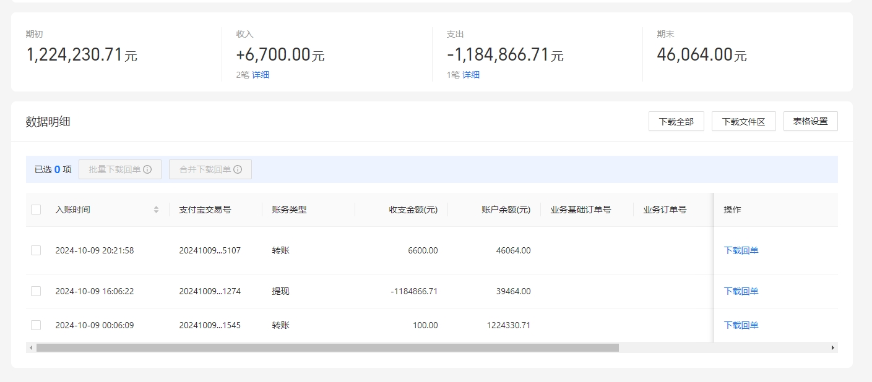Click balance 46064.00 in table
The width and height of the screenshot is (872, 382).
pyautogui.click(x=514, y=250)
